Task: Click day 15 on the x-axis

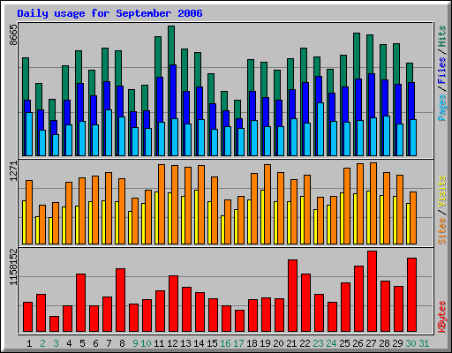Action: coord(212,343)
